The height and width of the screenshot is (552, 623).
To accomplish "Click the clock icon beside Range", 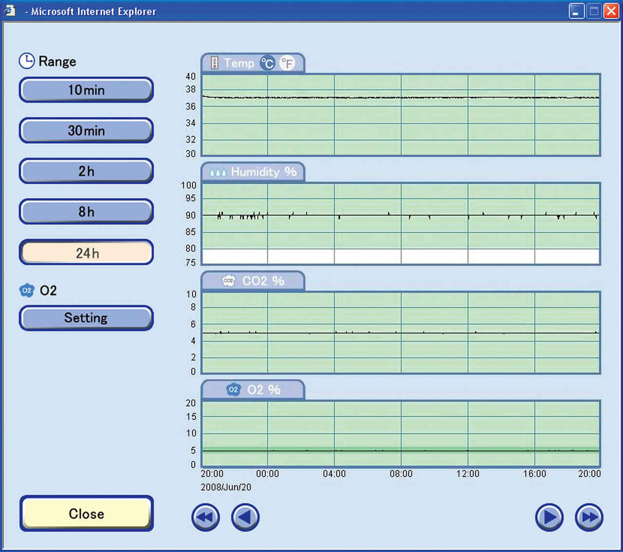I will click(x=26, y=61).
